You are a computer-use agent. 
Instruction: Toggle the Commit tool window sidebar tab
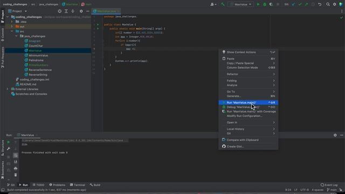click(3, 34)
